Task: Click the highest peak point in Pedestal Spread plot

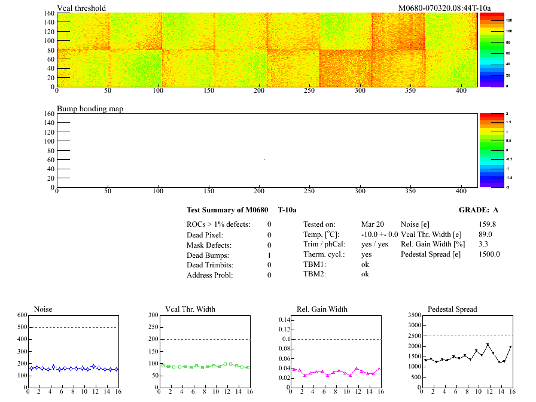Action: pyautogui.click(x=488, y=345)
